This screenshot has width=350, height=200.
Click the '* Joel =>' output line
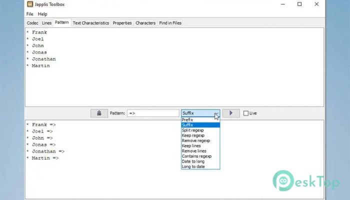[x=39, y=131]
